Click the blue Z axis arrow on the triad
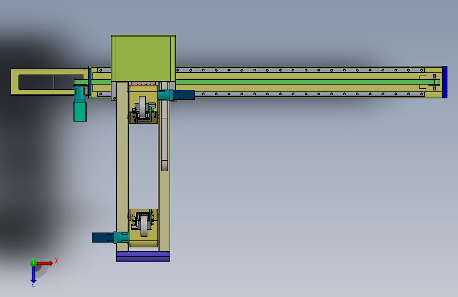Screen dimensions: 458x297 click(33, 274)
